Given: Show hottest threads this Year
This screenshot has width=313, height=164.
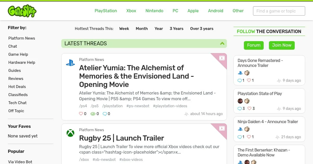Looking at the screenshot, I should (x=159, y=29).
